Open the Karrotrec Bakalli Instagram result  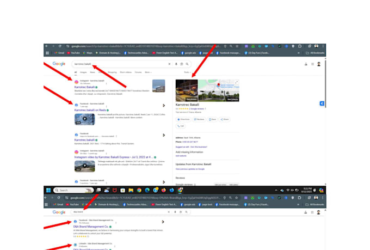(x=84, y=87)
